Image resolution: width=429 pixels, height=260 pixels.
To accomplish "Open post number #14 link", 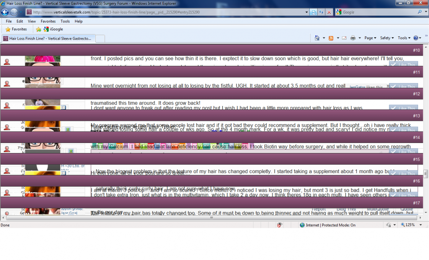I will coord(416,137).
